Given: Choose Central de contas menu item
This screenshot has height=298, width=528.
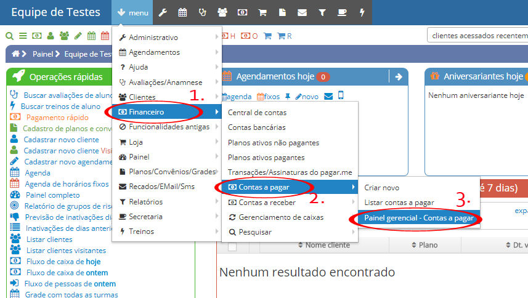Looking at the screenshot, I should pyautogui.click(x=257, y=113).
